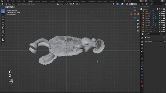Image resolution: width=166 pixels, height=93 pixels.
Task: Click the viewport zoom magnifier icon
Action: click(x=138, y=20)
